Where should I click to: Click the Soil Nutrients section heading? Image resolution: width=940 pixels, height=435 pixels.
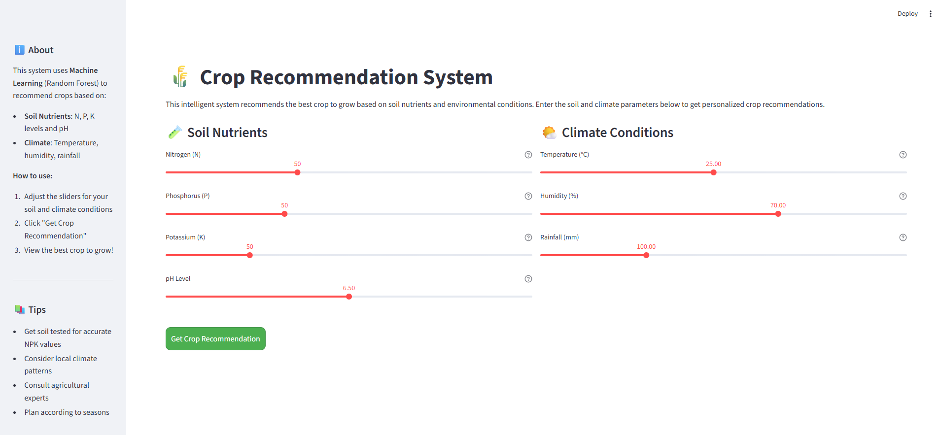[227, 133]
